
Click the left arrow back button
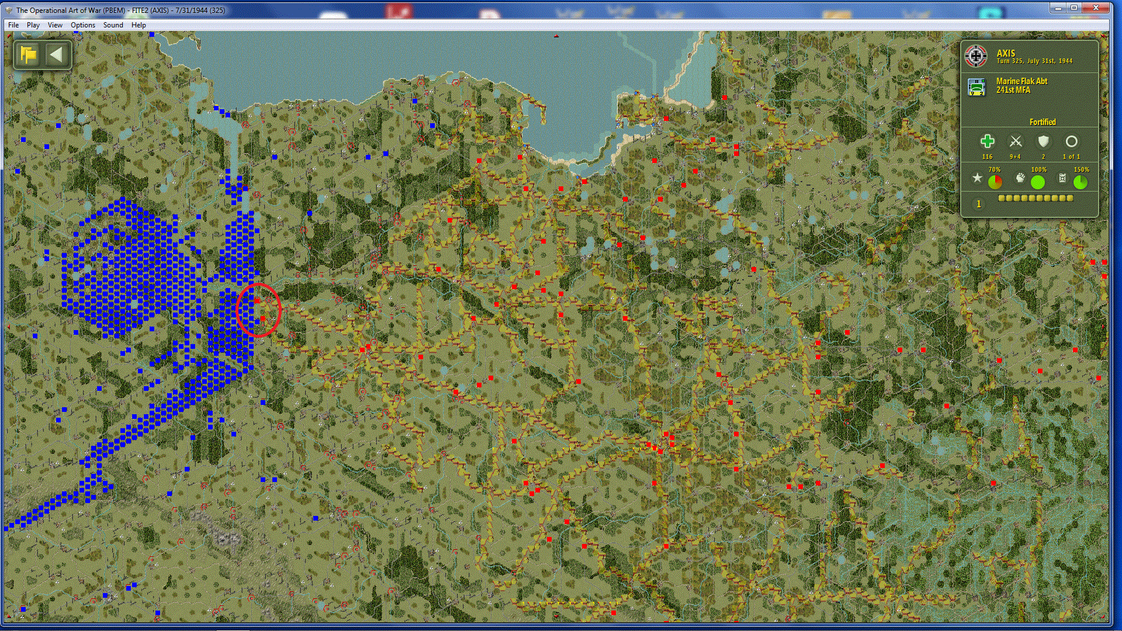pyautogui.click(x=56, y=55)
